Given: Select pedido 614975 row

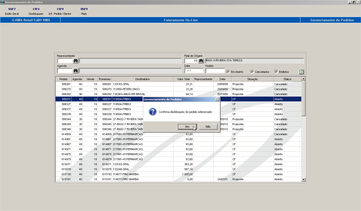Looking at the screenshot, I should 178,154.
